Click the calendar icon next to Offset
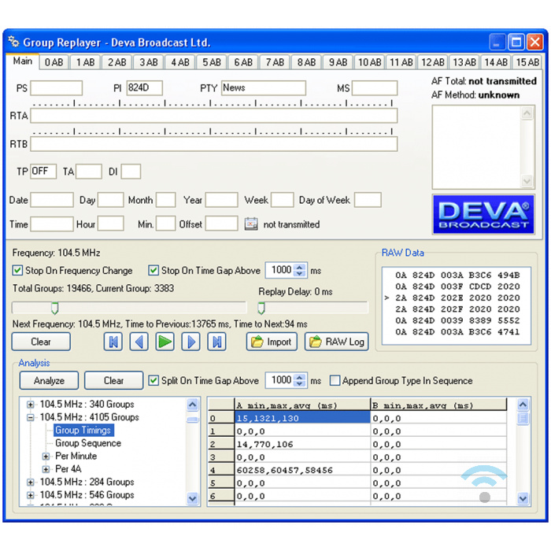This screenshot has height=551, width=551. click(251, 224)
